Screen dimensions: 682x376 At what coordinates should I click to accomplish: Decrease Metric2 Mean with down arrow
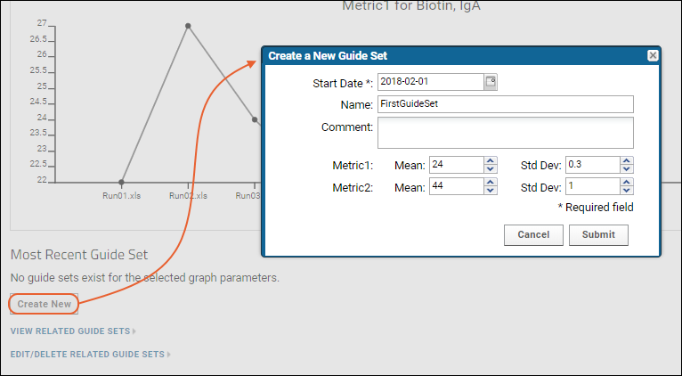[491, 190]
